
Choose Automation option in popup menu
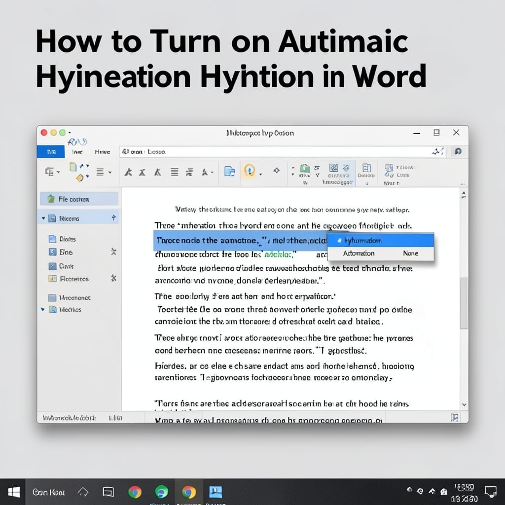tap(359, 253)
